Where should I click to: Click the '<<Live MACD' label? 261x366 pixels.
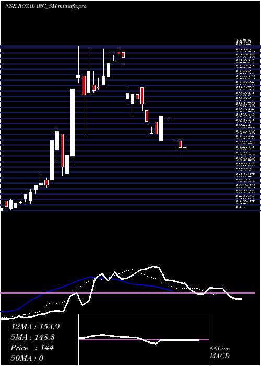(220, 352)
